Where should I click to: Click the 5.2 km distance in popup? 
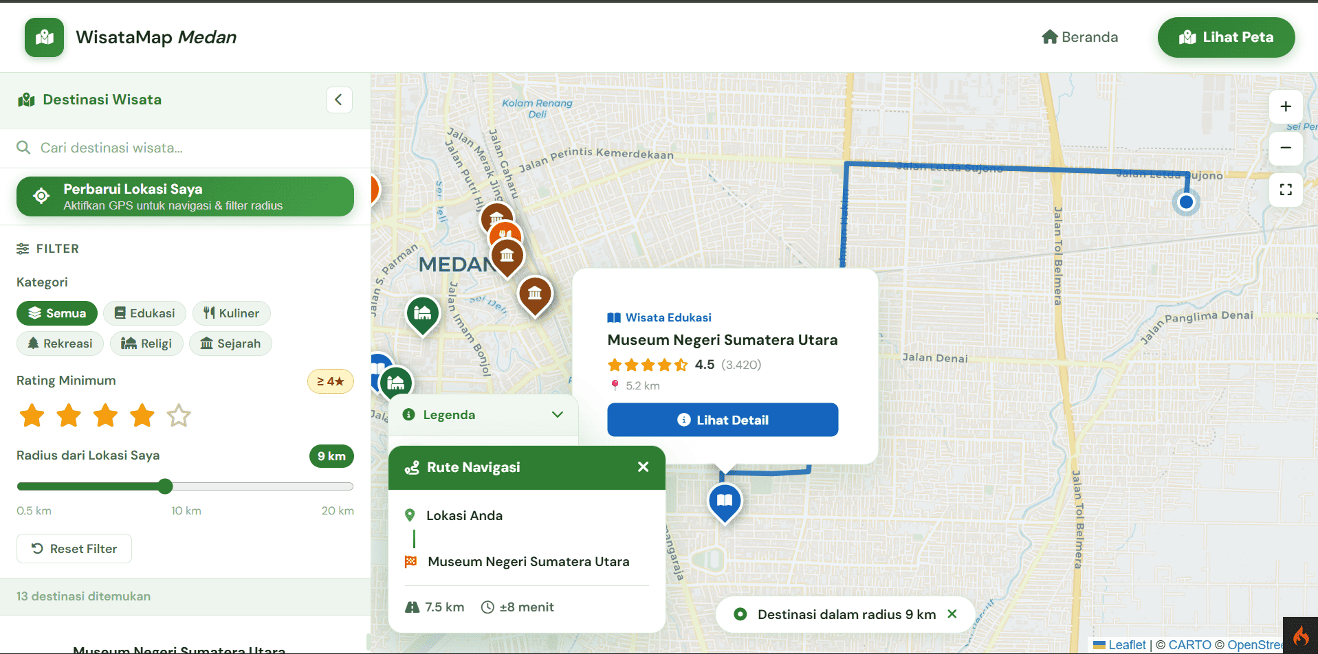coord(635,386)
